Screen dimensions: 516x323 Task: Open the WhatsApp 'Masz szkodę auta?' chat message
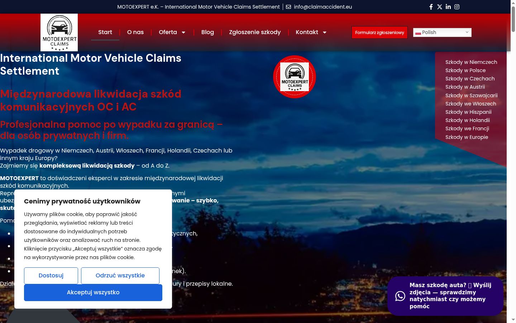coord(445,296)
